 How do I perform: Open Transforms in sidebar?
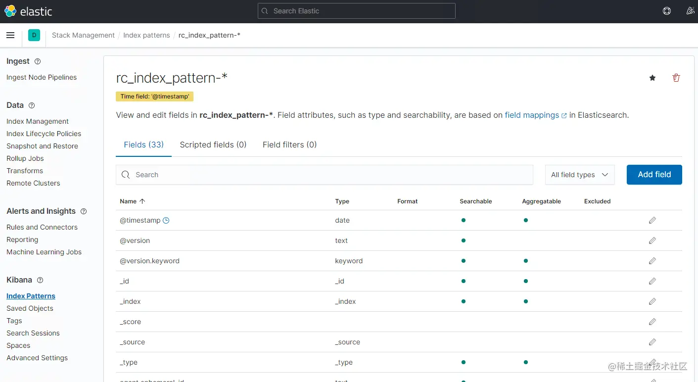coord(25,171)
